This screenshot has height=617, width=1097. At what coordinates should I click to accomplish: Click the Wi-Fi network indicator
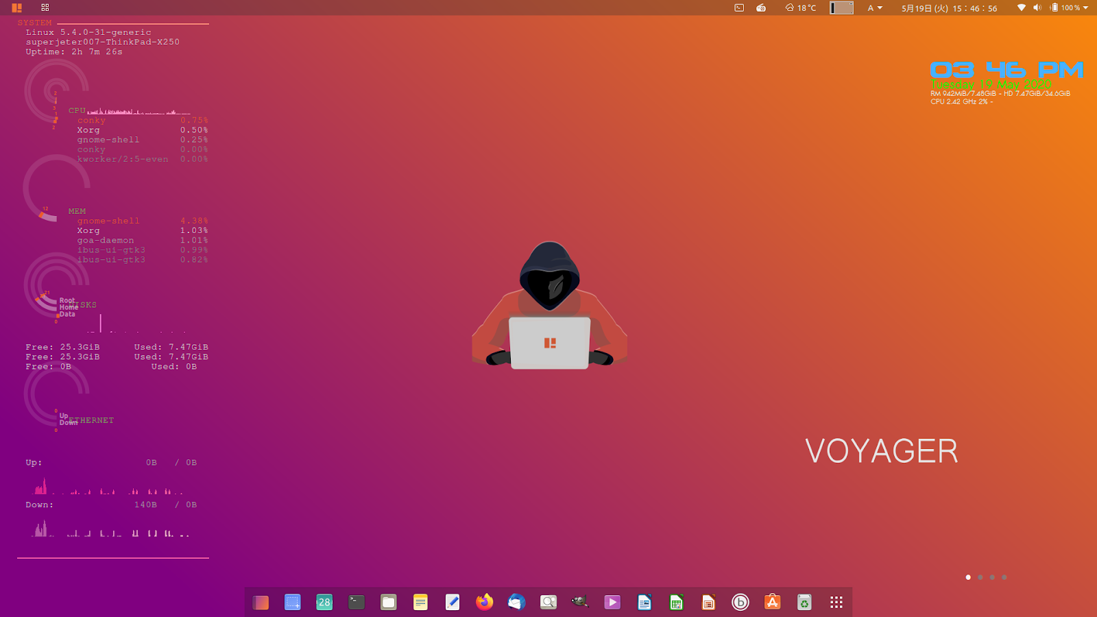tap(1022, 8)
